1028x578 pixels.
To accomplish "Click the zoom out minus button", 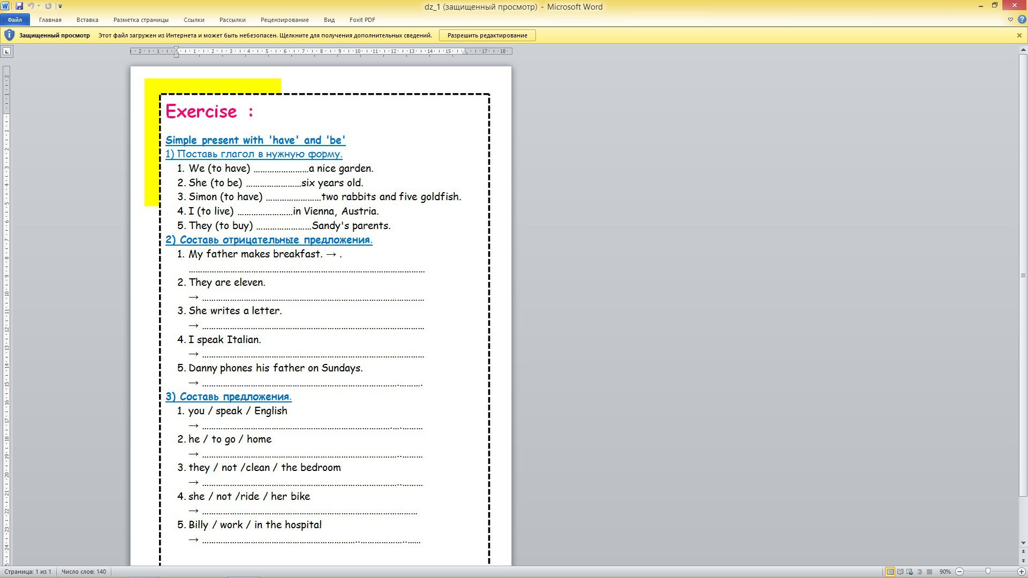I will [x=959, y=572].
